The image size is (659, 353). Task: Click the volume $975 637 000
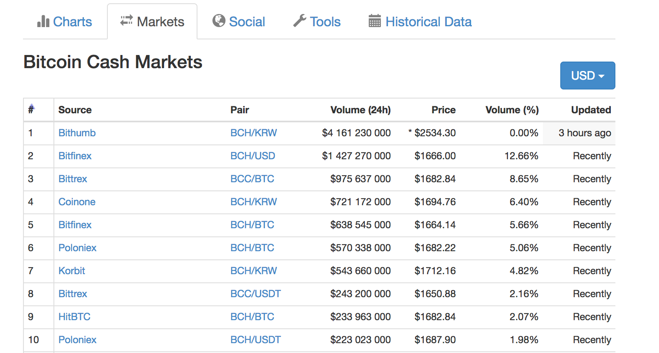[360, 179]
